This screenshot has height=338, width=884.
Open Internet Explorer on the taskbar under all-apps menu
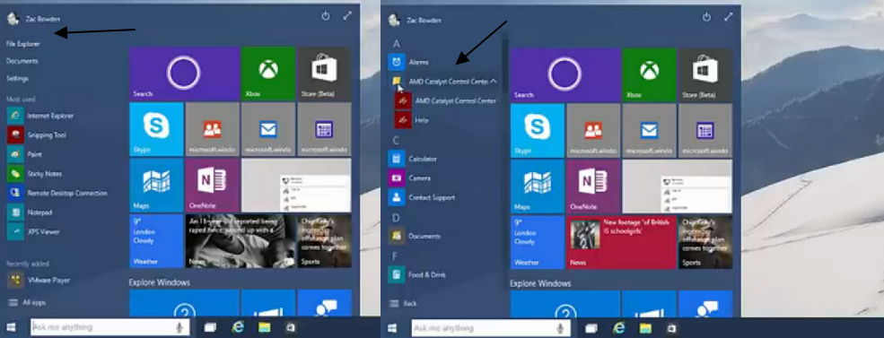pos(619,328)
